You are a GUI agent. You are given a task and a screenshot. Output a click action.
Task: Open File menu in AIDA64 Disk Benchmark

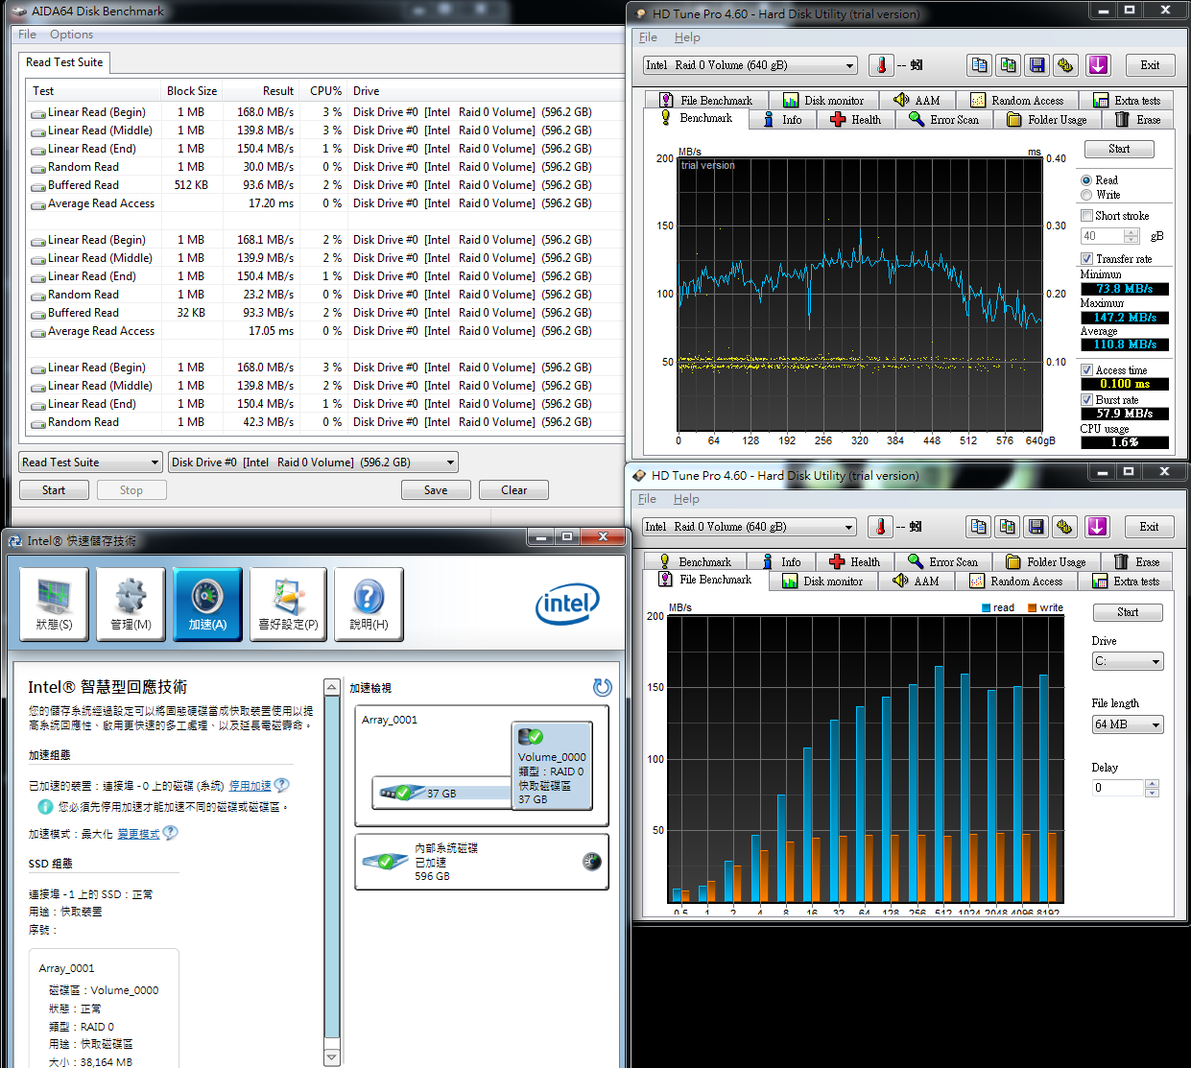(x=27, y=35)
